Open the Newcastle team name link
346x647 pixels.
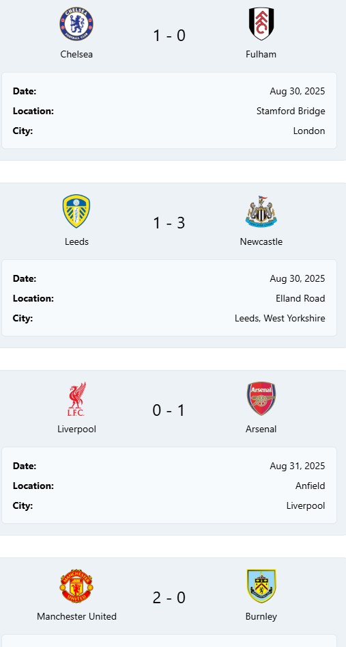(261, 241)
